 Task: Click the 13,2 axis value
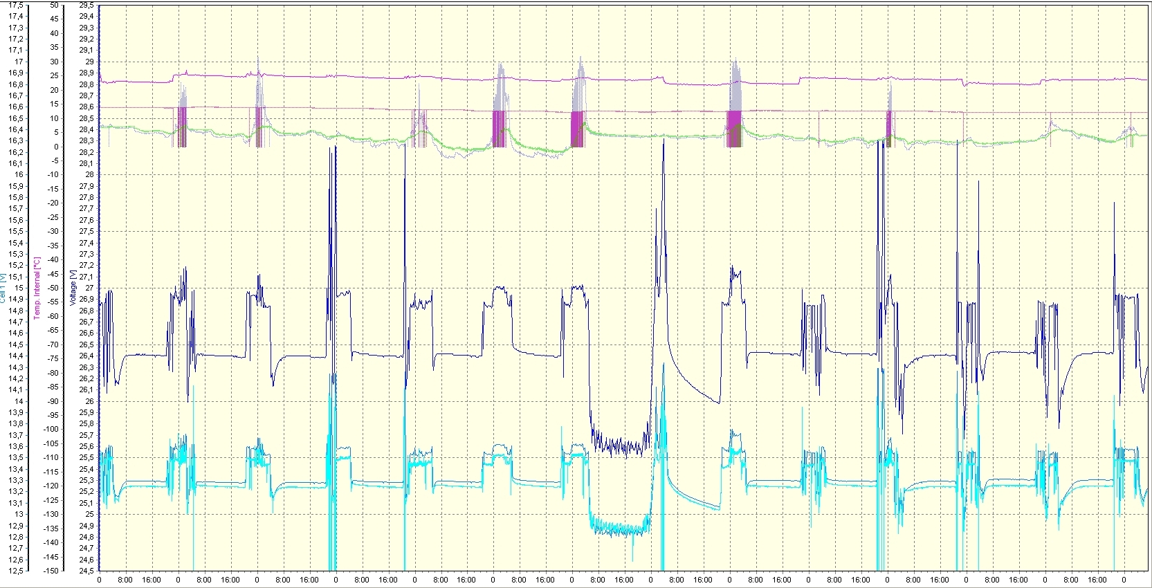coord(15,491)
